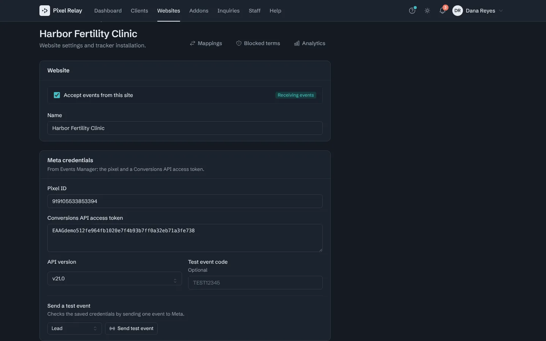
Task: Uncheck Accept events from this site
Action: point(57,95)
